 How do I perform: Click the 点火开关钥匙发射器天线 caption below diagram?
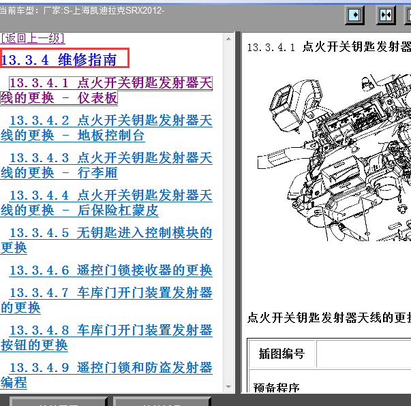point(329,317)
